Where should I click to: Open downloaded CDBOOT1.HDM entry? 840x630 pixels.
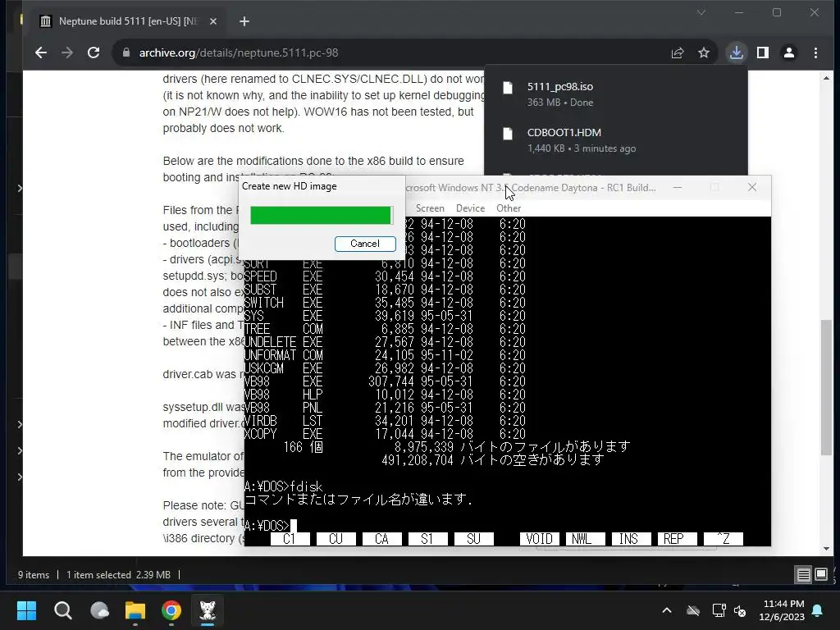(616, 139)
